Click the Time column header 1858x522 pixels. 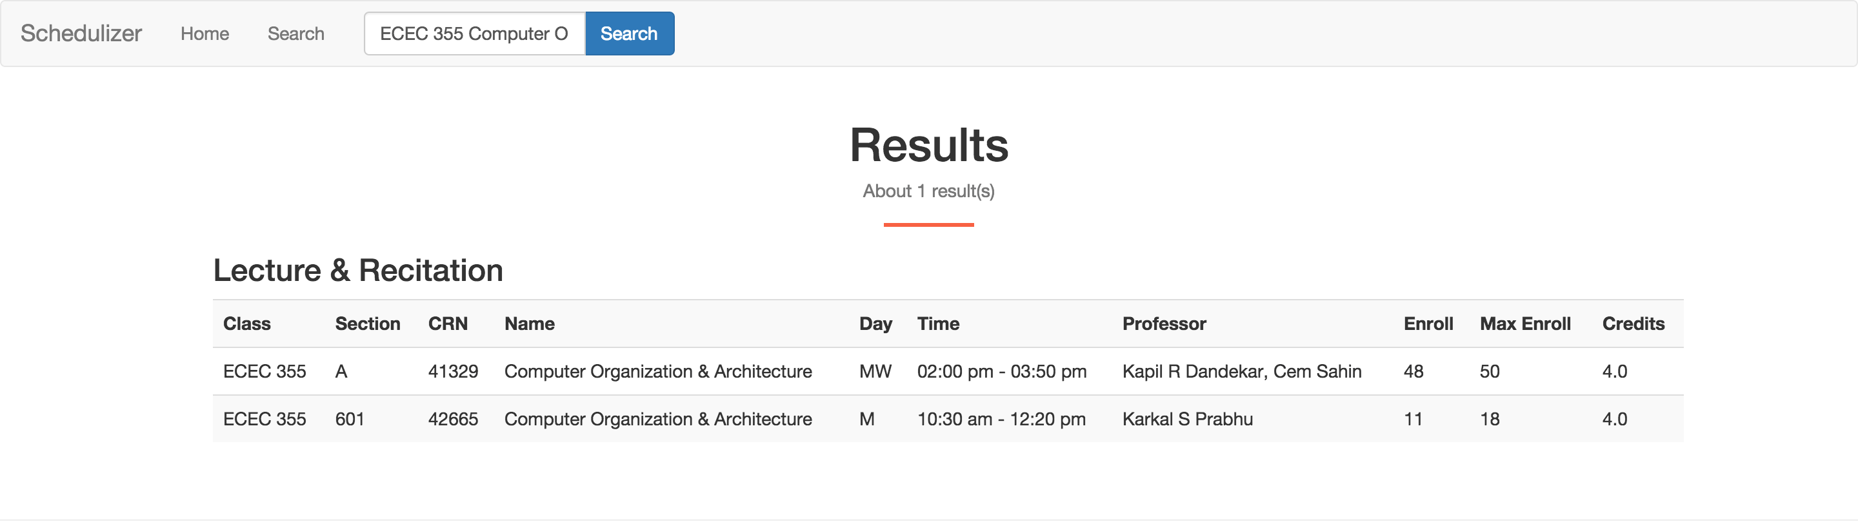937,324
